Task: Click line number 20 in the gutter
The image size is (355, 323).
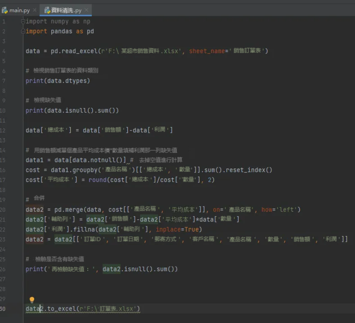Action: pyautogui.click(x=4, y=209)
